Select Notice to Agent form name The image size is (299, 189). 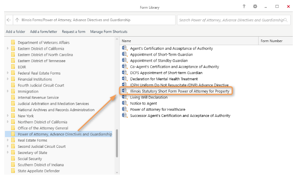pos(144,103)
